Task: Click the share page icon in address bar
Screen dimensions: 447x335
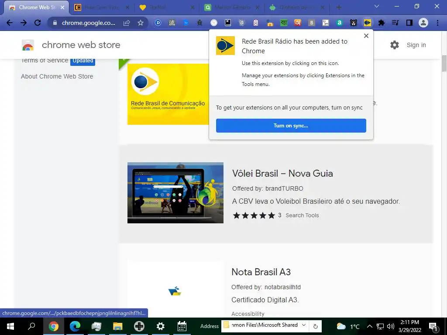Action: (x=127, y=23)
